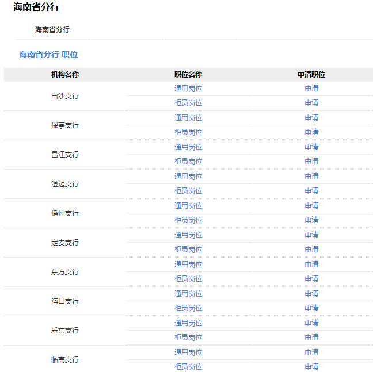Apply for 定安支行 通用岗位
Screen dimensions: 377x372
(x=311, y=235)
